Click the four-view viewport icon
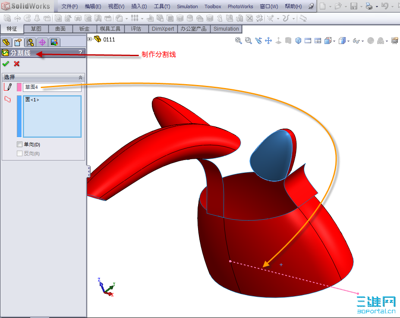The image size is (400, 318). click(x=318, y=41)
